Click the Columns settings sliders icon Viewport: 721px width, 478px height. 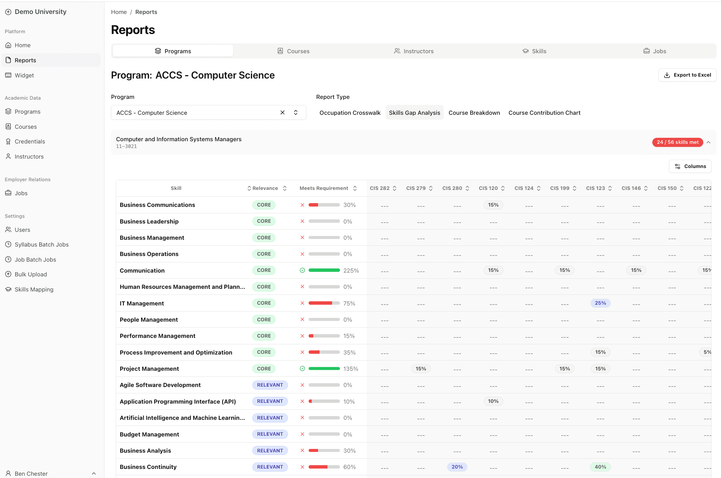(678, 167)
